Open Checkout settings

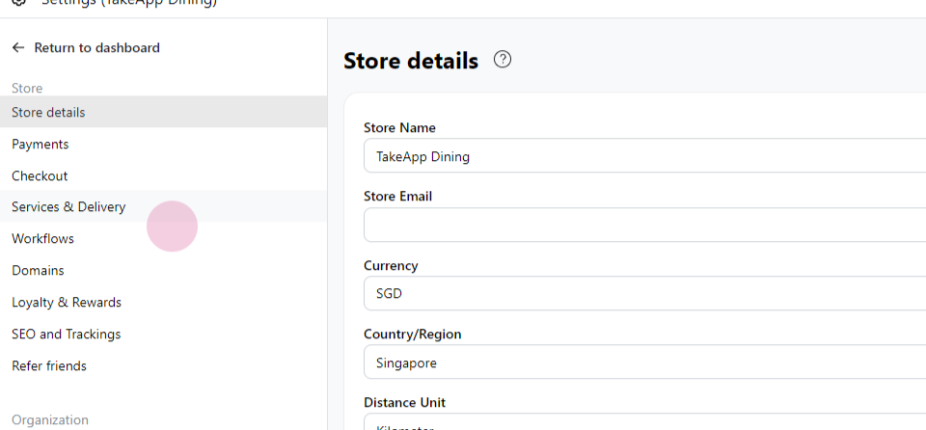coord(164,175)
